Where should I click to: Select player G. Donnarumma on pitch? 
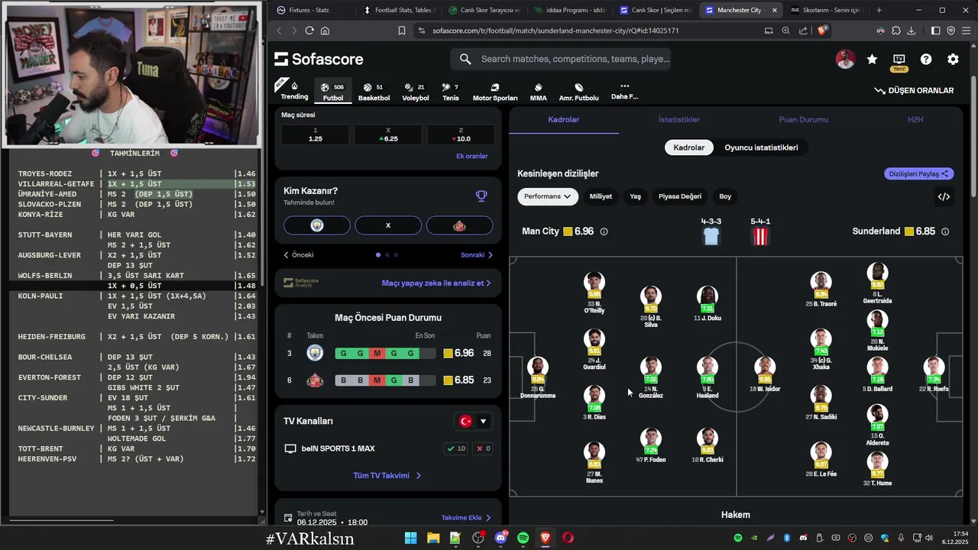pyautogui.click(x=538, y=377)
